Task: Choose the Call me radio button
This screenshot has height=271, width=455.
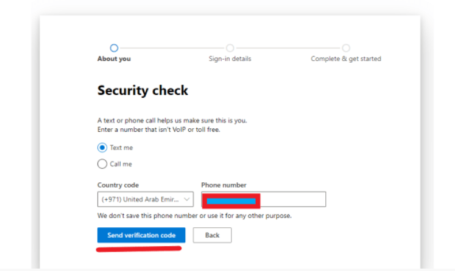Action: click(x=102, y=163)
